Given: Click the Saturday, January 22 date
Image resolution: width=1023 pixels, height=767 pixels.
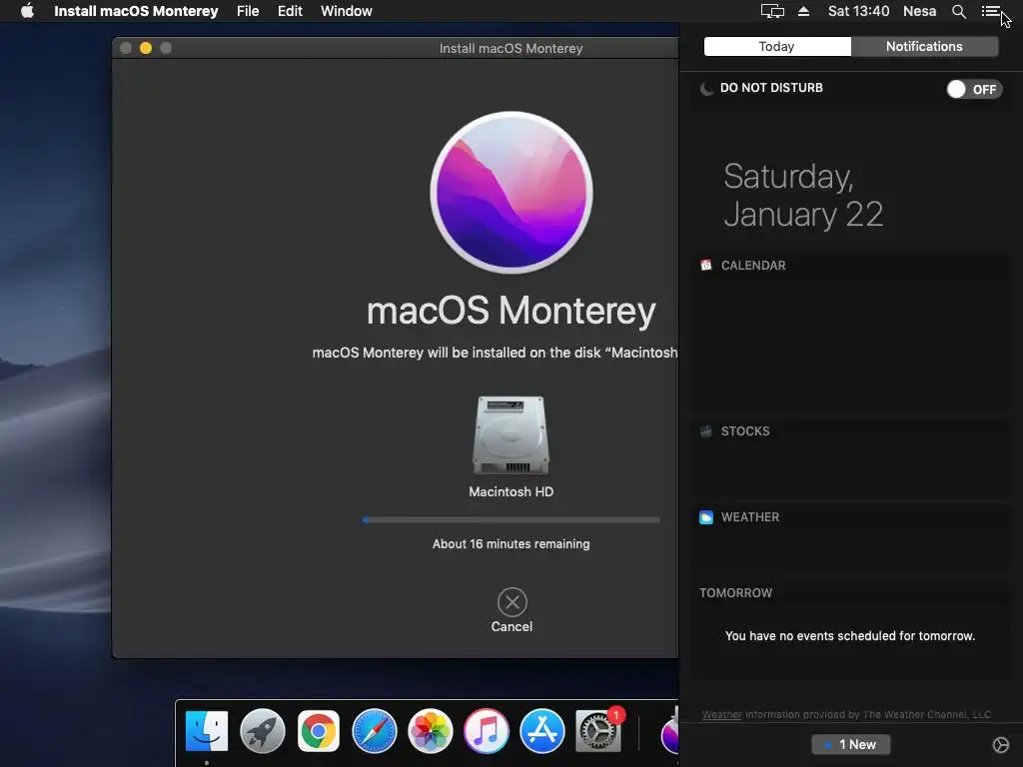Looking at the screenshot, I should [803, 195].
